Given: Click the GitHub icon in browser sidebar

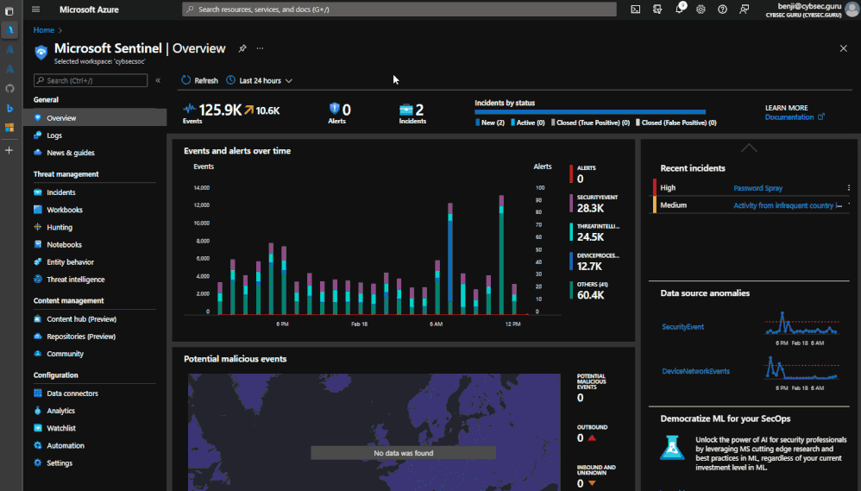Looking at the screenshot, I should (9, 88).
